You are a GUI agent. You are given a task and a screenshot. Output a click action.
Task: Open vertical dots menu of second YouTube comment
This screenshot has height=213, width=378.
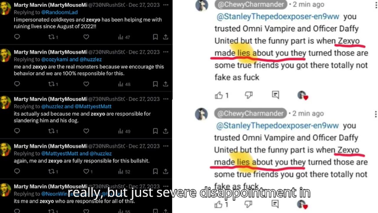tap(376, 114)
